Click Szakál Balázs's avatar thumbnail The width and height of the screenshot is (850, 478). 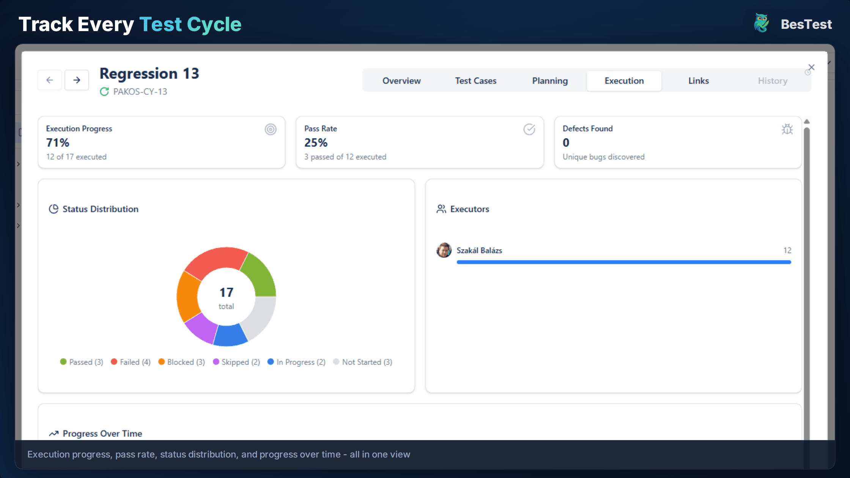444,250
